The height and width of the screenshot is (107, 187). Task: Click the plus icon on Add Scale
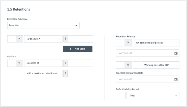pyautogui.click(x=70, y=49)
